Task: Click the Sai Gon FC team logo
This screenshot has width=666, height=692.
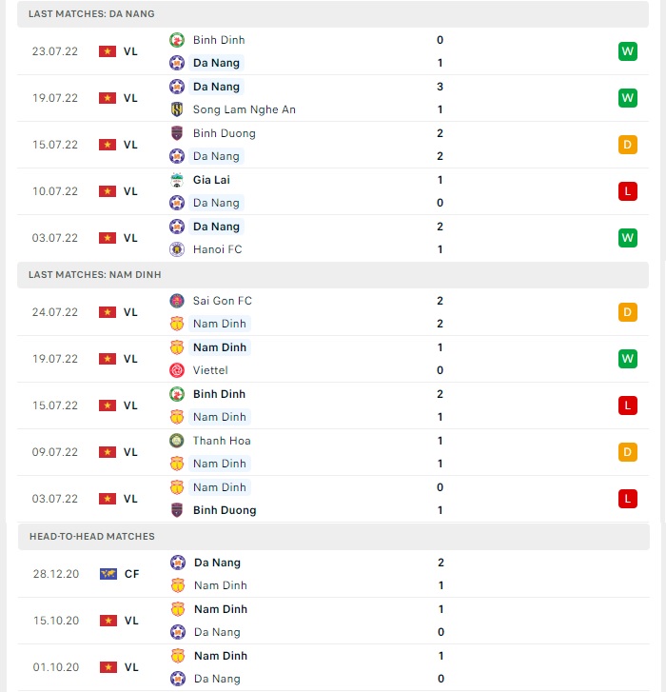Action: tap(177, 301)
